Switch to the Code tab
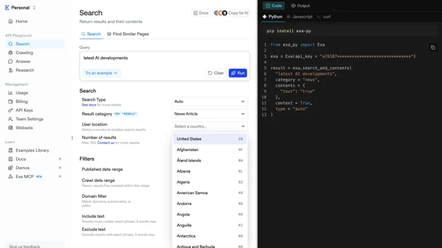 click(273, 6)
